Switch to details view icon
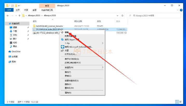 177,102
